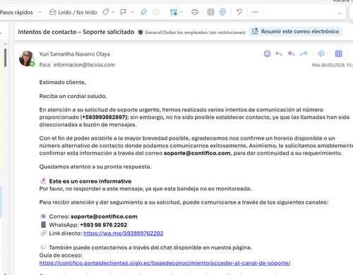Image resolution: width=353 pixels, height=275 pixels.
Task: React with the smiley emoji icon
Action: pos(267,54)
